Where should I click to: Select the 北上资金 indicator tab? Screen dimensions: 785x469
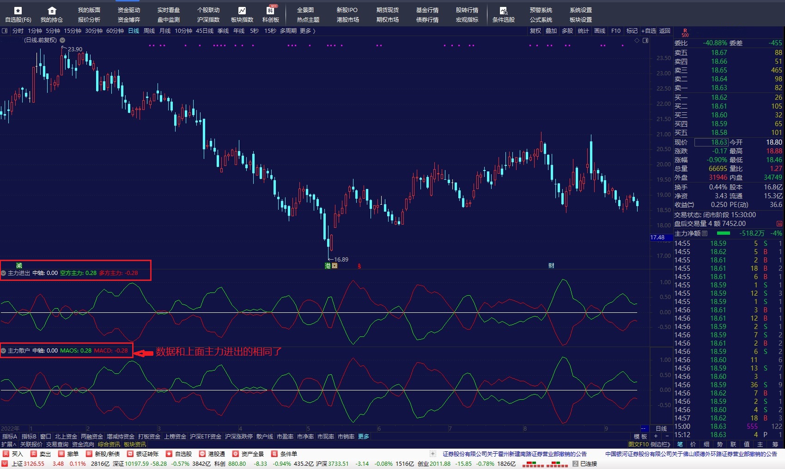[x=66, y=437]
